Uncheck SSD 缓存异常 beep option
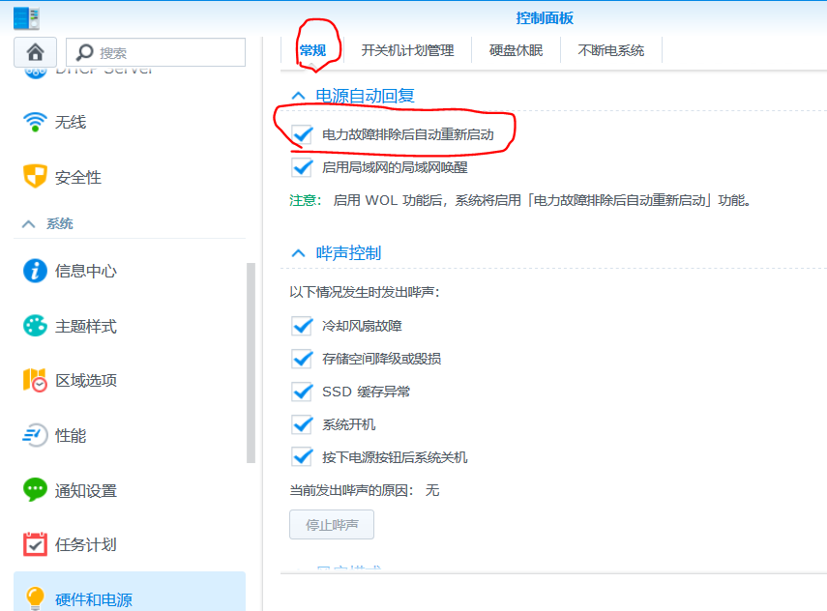 coord(302,392)
